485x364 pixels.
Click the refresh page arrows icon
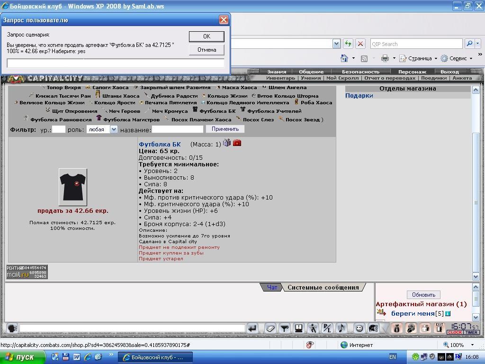(348, 44)
